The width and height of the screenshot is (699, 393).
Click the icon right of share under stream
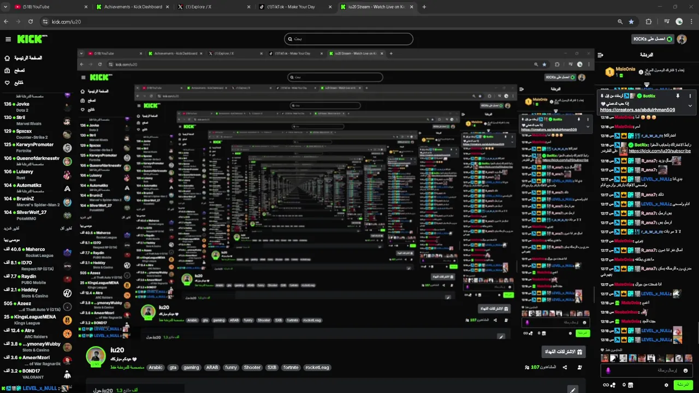tap(579, 367)
